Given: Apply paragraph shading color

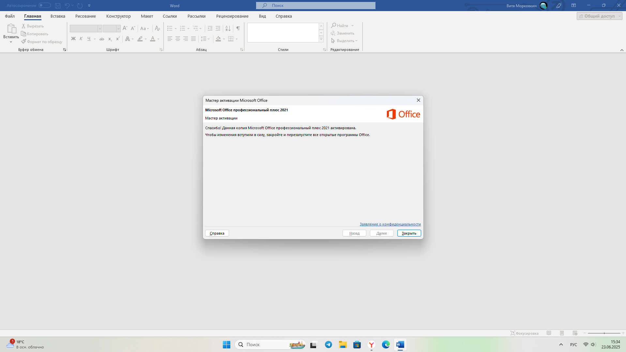Looking at the screenshot, I should click(x=218, y=39).
